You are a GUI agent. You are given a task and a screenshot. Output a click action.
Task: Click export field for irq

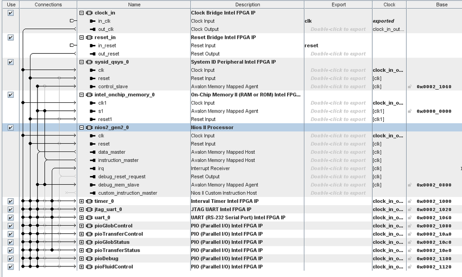[338, 169]
